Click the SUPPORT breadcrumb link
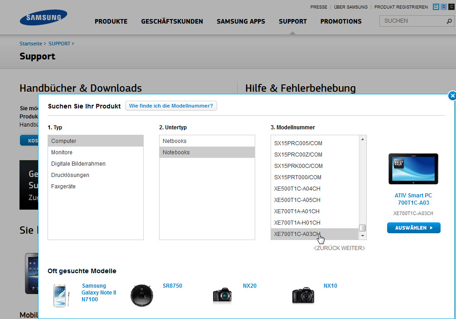Screen dimensions: 456x319 (59, 44)
